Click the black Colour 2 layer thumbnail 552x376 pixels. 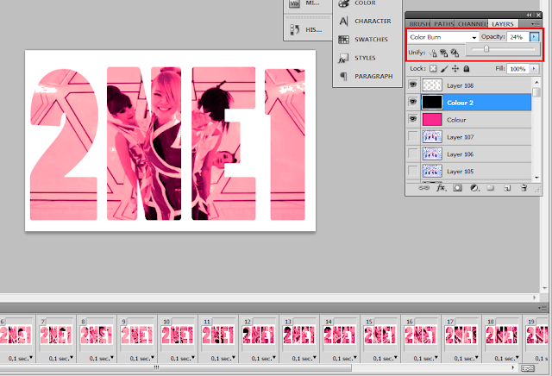pos(432,102)
